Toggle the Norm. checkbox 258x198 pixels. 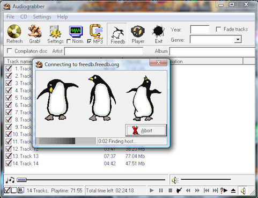[x=69, y=41]
